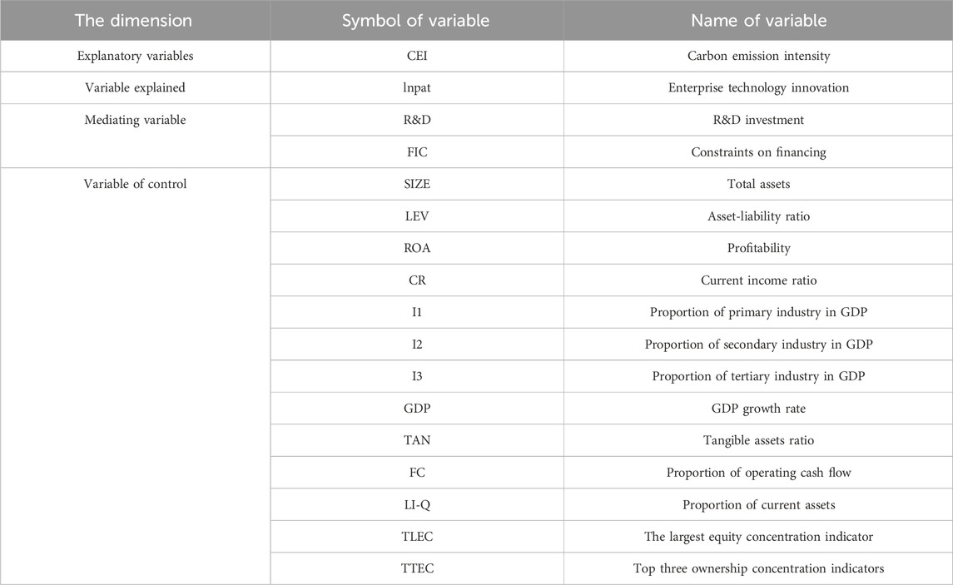The width and height of the screenshot is (953, 585).
Task: Select the SIZE symbol cell
Action: (x=417, y=184)
